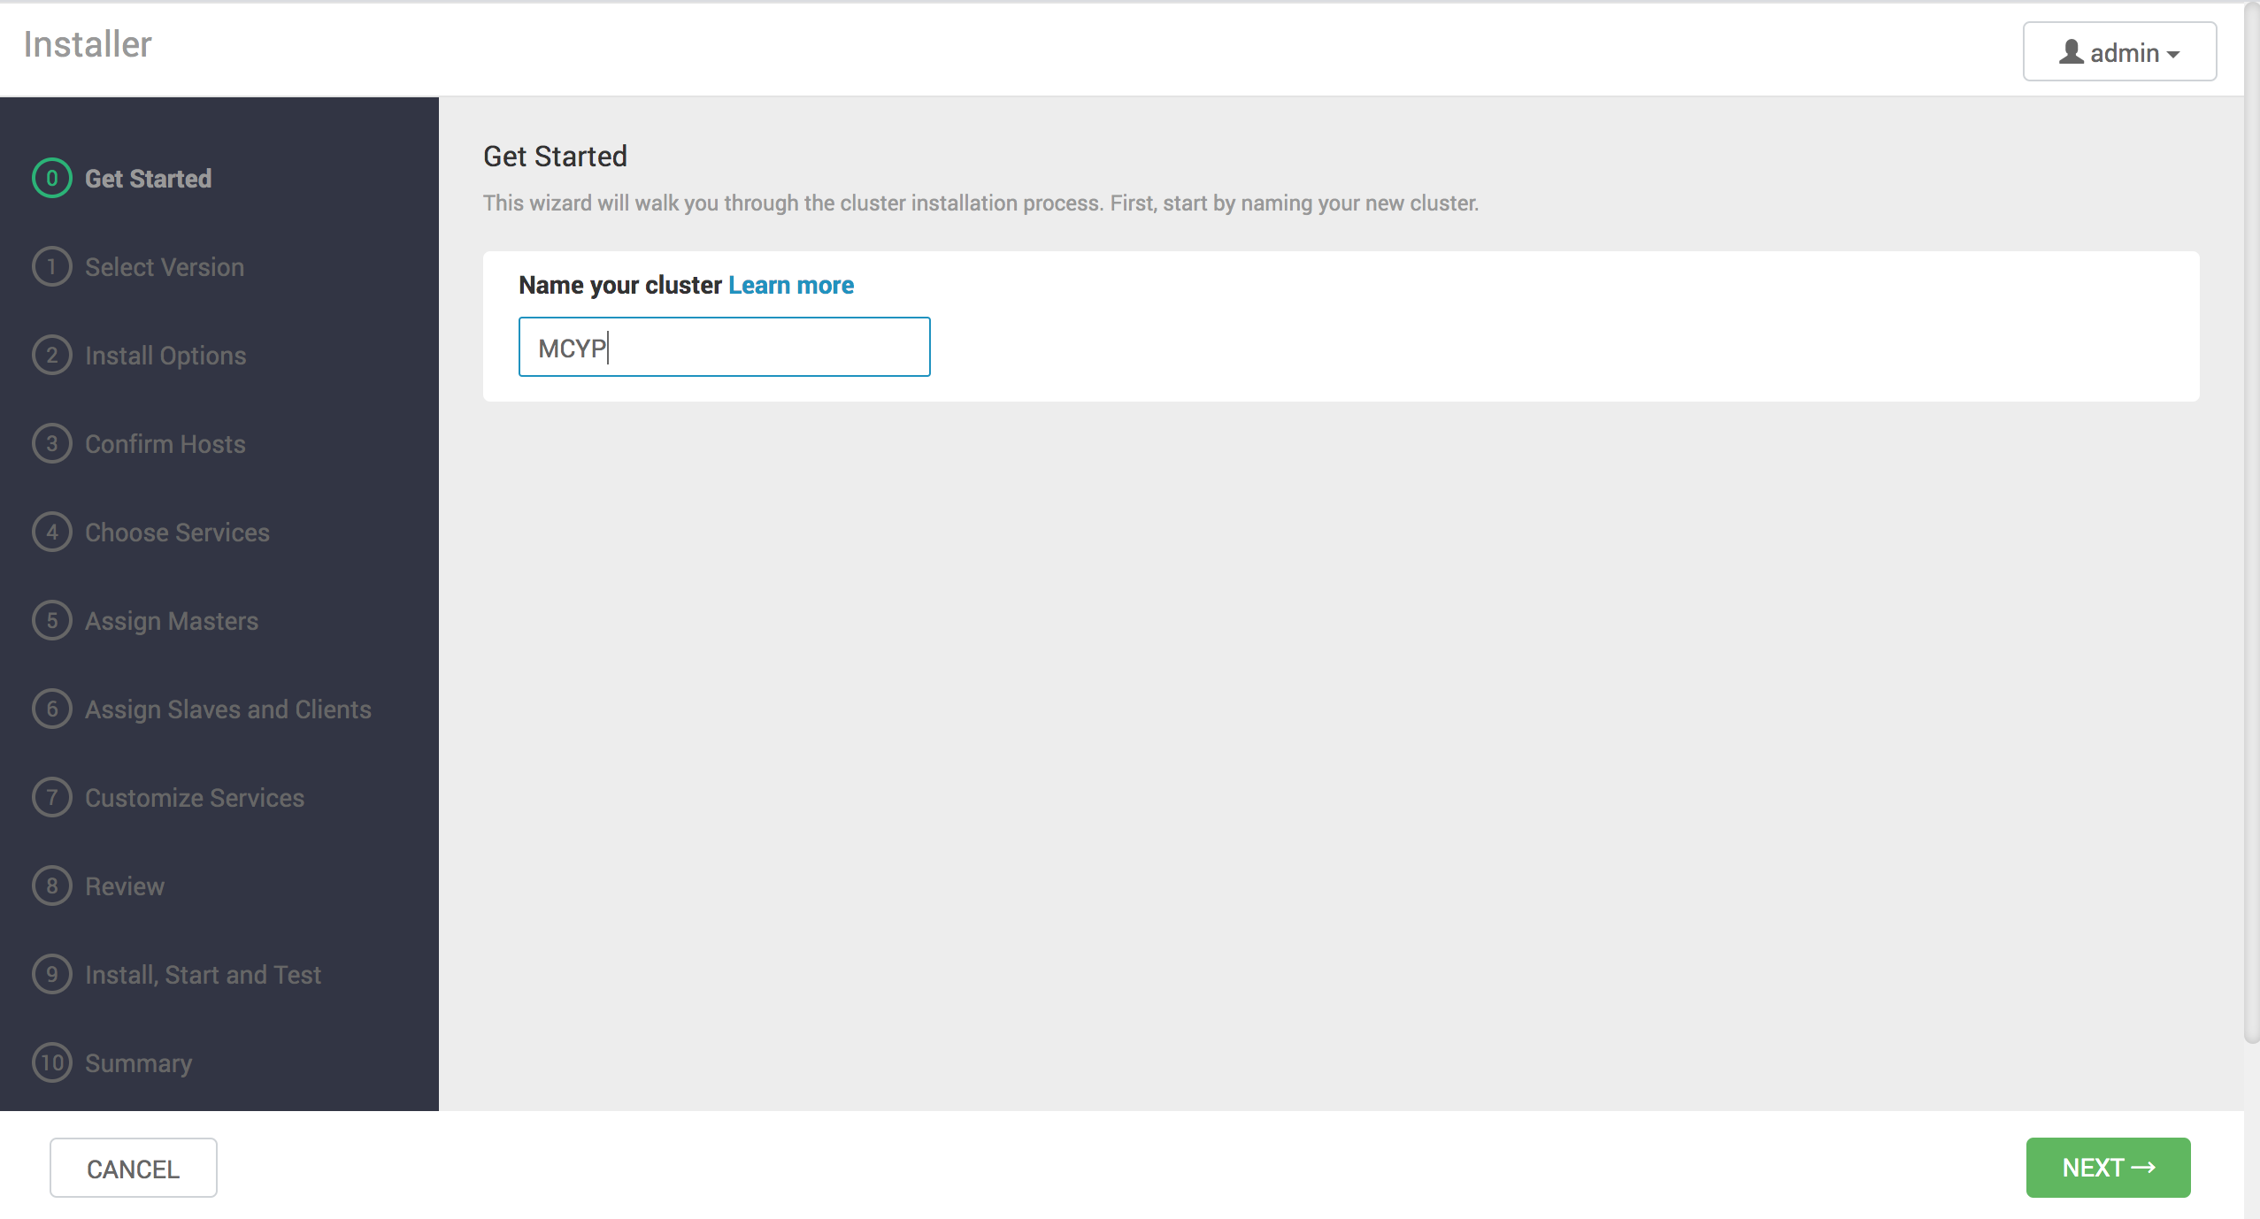2260x1219 pixels.
Task: Click the step 3 number circle
Action: click(52, 444)
